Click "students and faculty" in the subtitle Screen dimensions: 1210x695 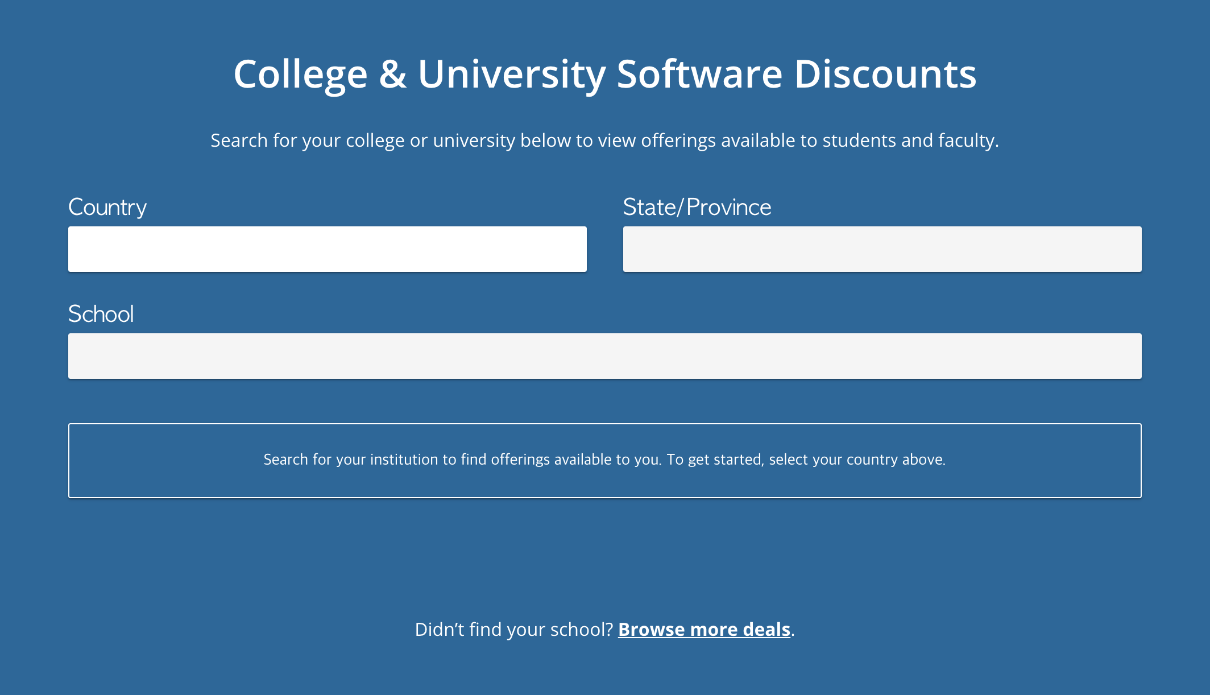pos(910,140)
